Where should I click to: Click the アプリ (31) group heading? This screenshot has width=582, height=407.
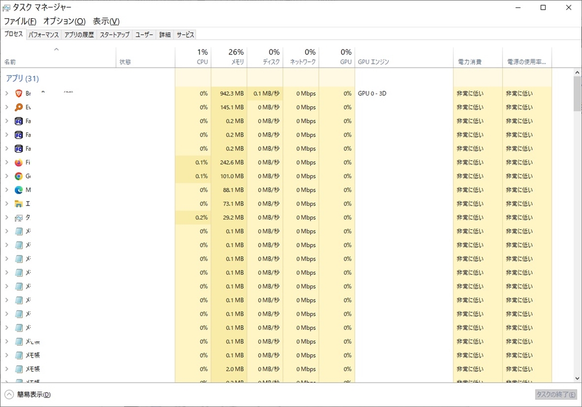22,78
